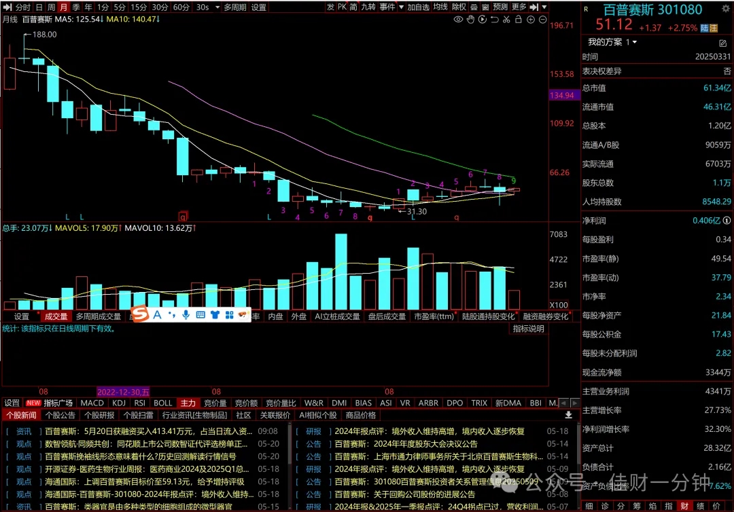Click the indicator tabs right scroll arrow
Image resolution: width=734 pixels, height=512 pixels.
tap(574, 403)
